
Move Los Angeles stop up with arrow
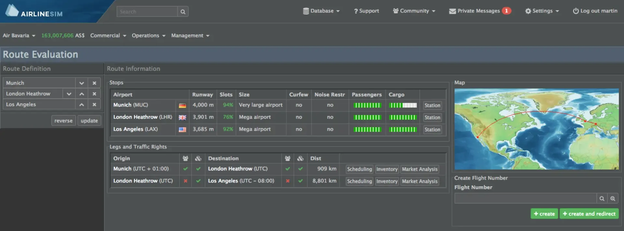(82, 104)
